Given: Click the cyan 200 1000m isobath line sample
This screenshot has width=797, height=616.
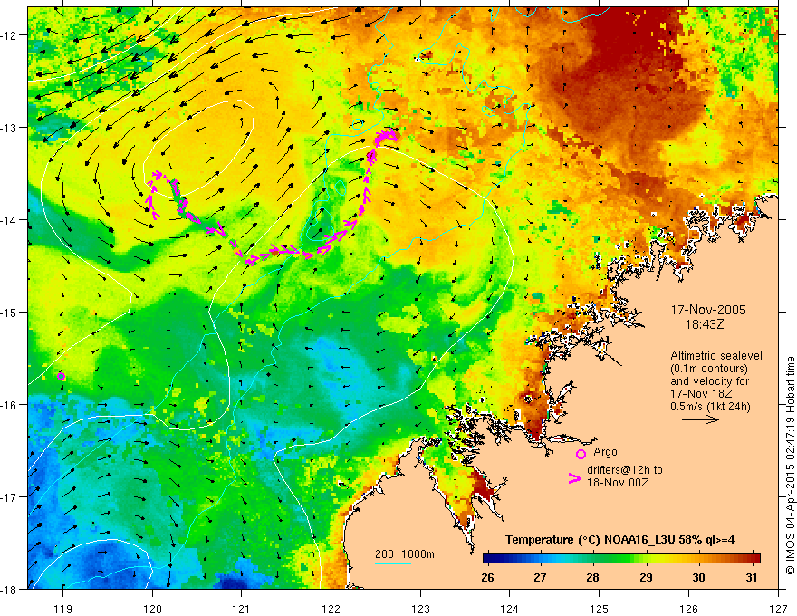Looking at the screenshot, I should tap(393, 563).
